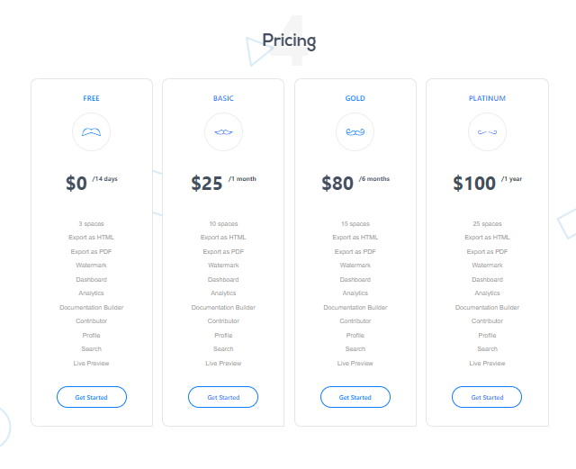The image size is (576, 469).
Task: Click '10 spaces' in the Basic plan
Action: coord(223,223)
